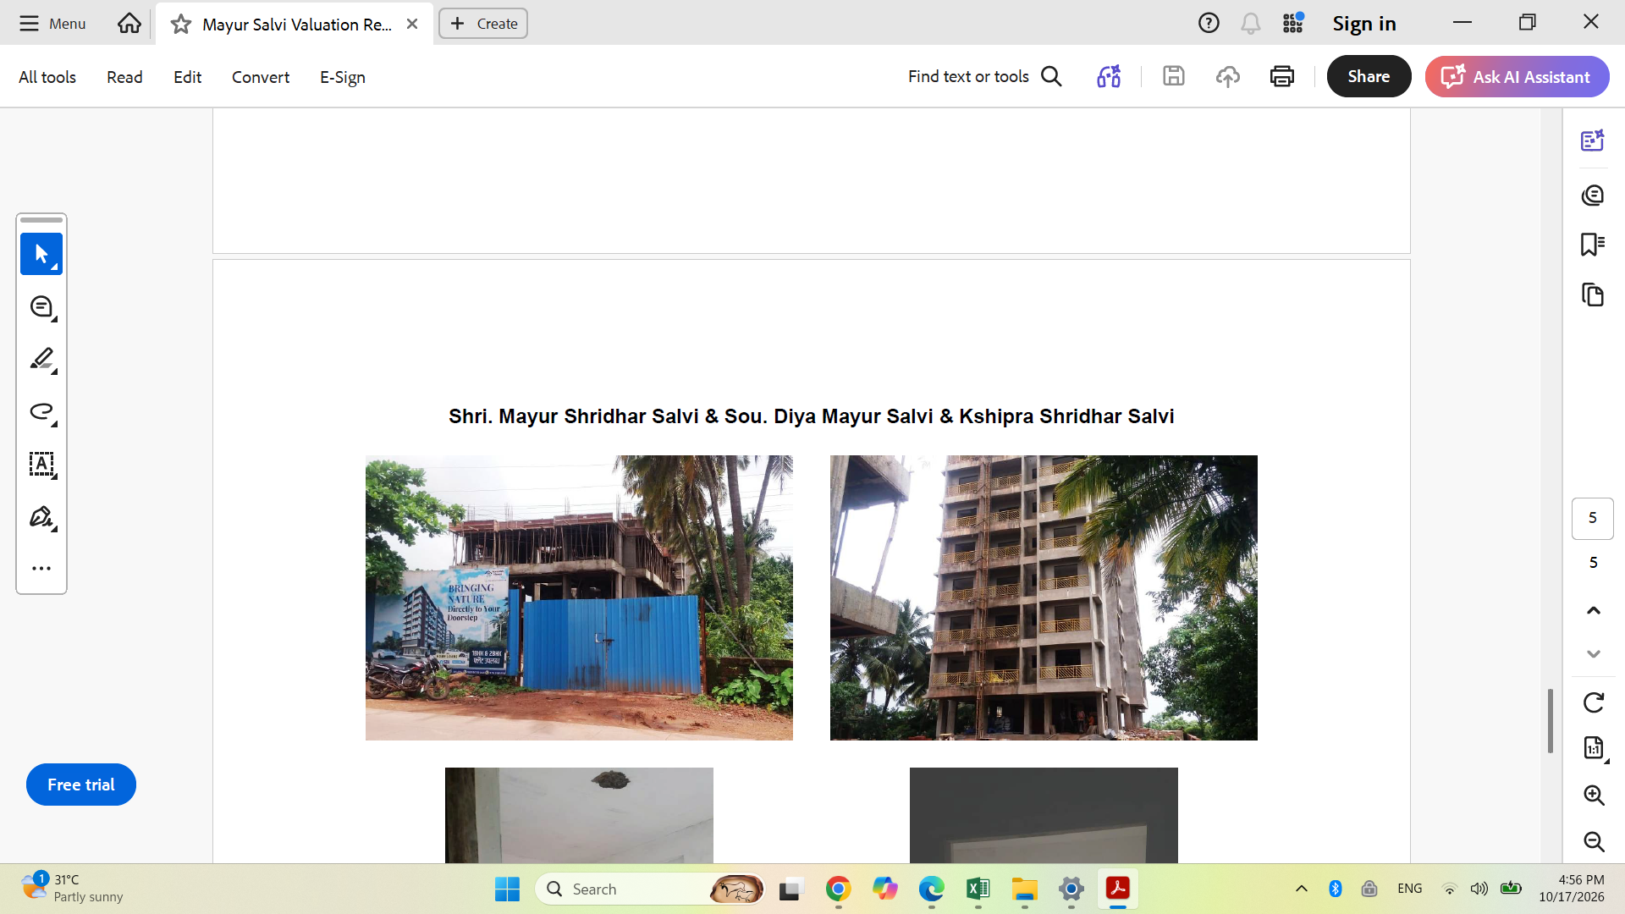This screenshot has height=914, width=1625.
Task: Open the Bookmarks panel
Action: (1593, 245)
